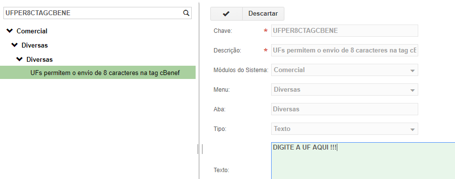The height and width of the screenshot is (179, 455).
Task: Click the 'Menu:' field label
Action: tap(222, 90)
